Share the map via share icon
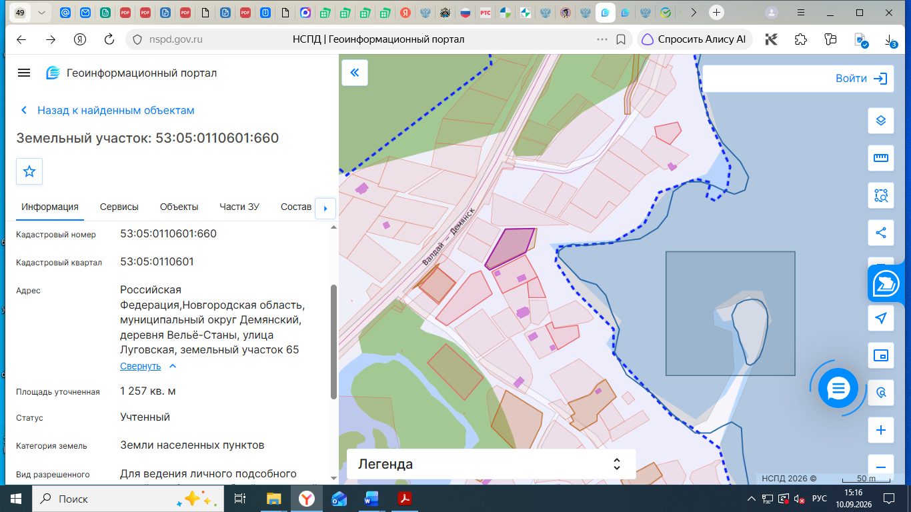Image resolution: width=911 pixels, height=512 pixels. (x=880, y=233)
